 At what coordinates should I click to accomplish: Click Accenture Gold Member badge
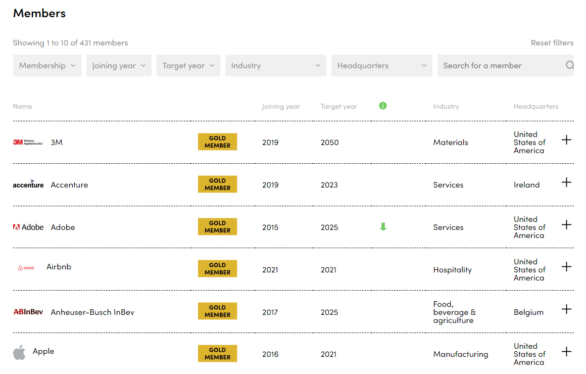[x=218, y=184]
